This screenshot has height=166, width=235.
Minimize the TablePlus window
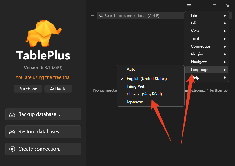coord(201,6)
